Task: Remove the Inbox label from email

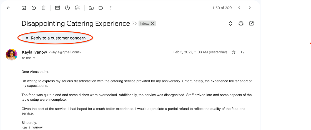Action: (x=152, y=24)
